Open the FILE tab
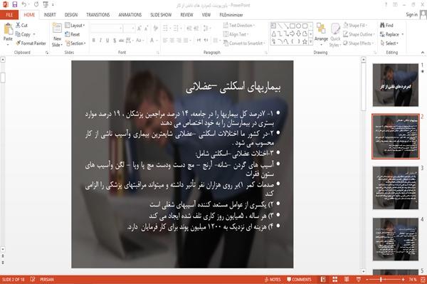The width and height of the screenshot is (427, 284). (9, 15)
